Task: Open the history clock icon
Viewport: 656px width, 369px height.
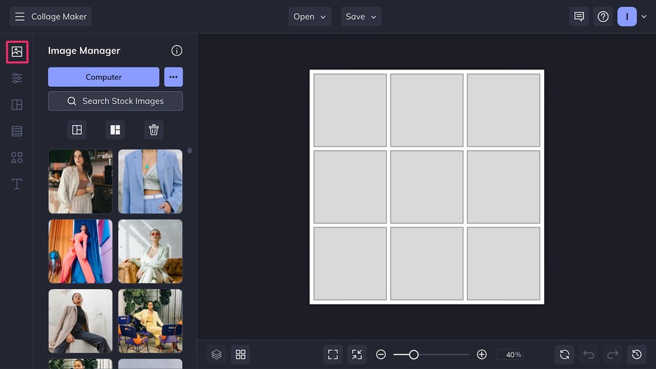Action: pyautogui.click(x=637, y=354)
